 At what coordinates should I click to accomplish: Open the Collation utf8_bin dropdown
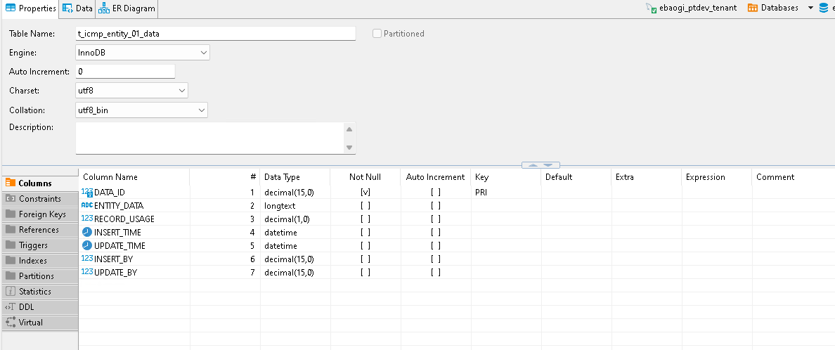click(142, 110)
